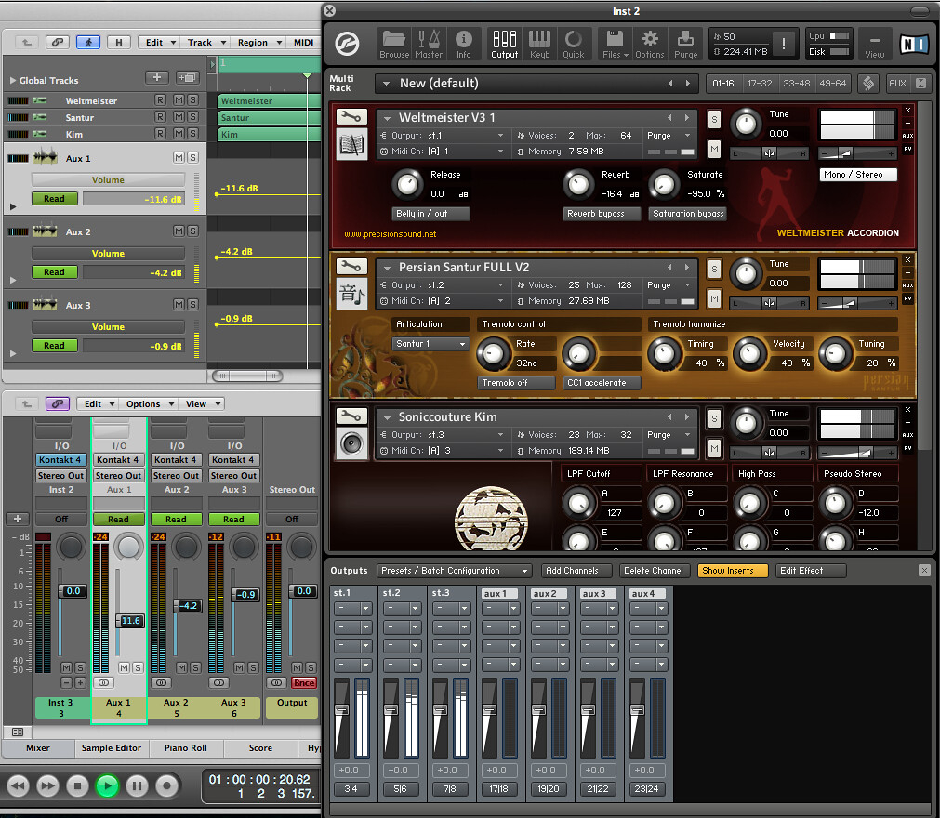Image resolution: width=940 pixels, height=818 pixels.
Task: Click the Purge icon in Kontakt toolbar
Action: (685, 43)
